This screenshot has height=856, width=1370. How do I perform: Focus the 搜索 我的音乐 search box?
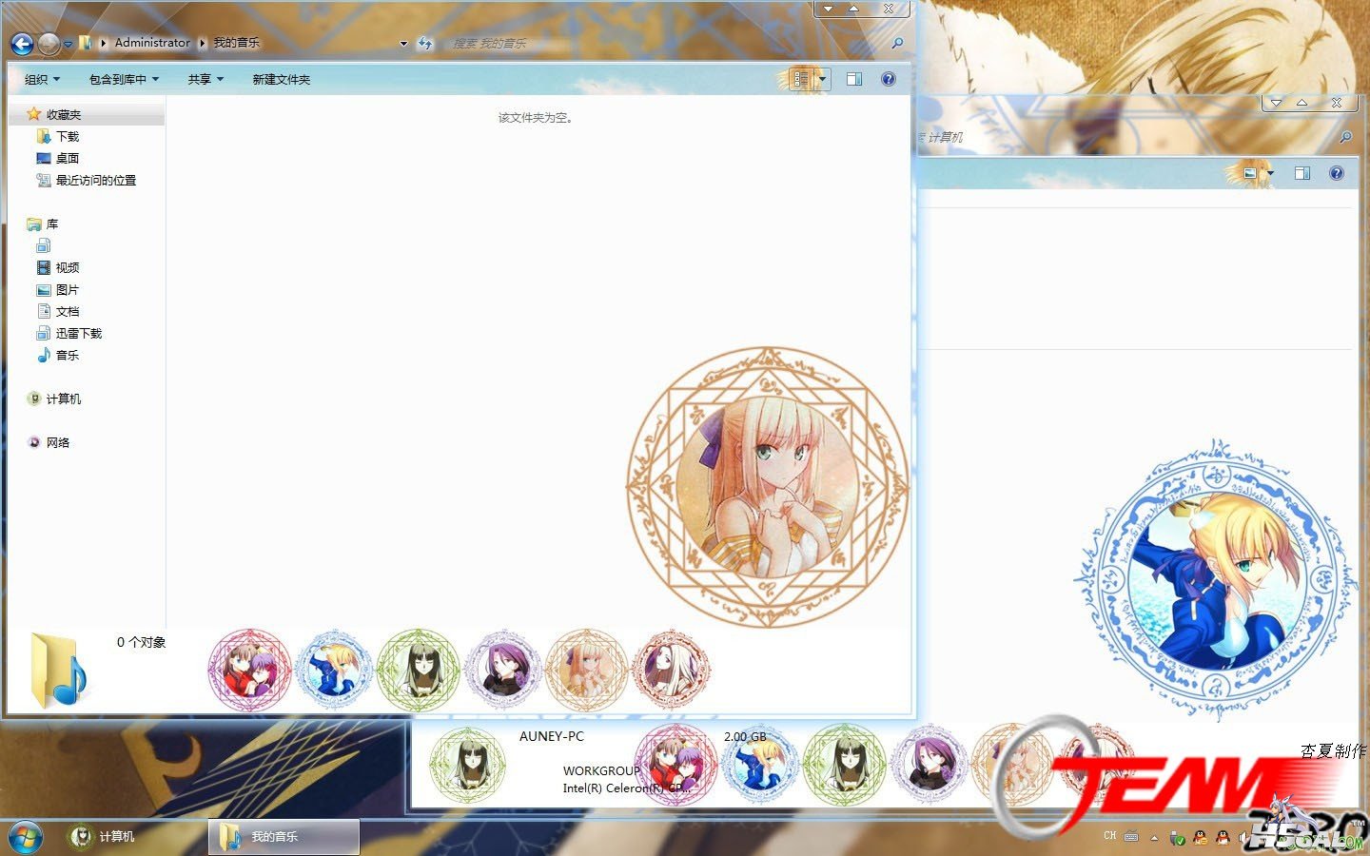(x=666, y=43)
